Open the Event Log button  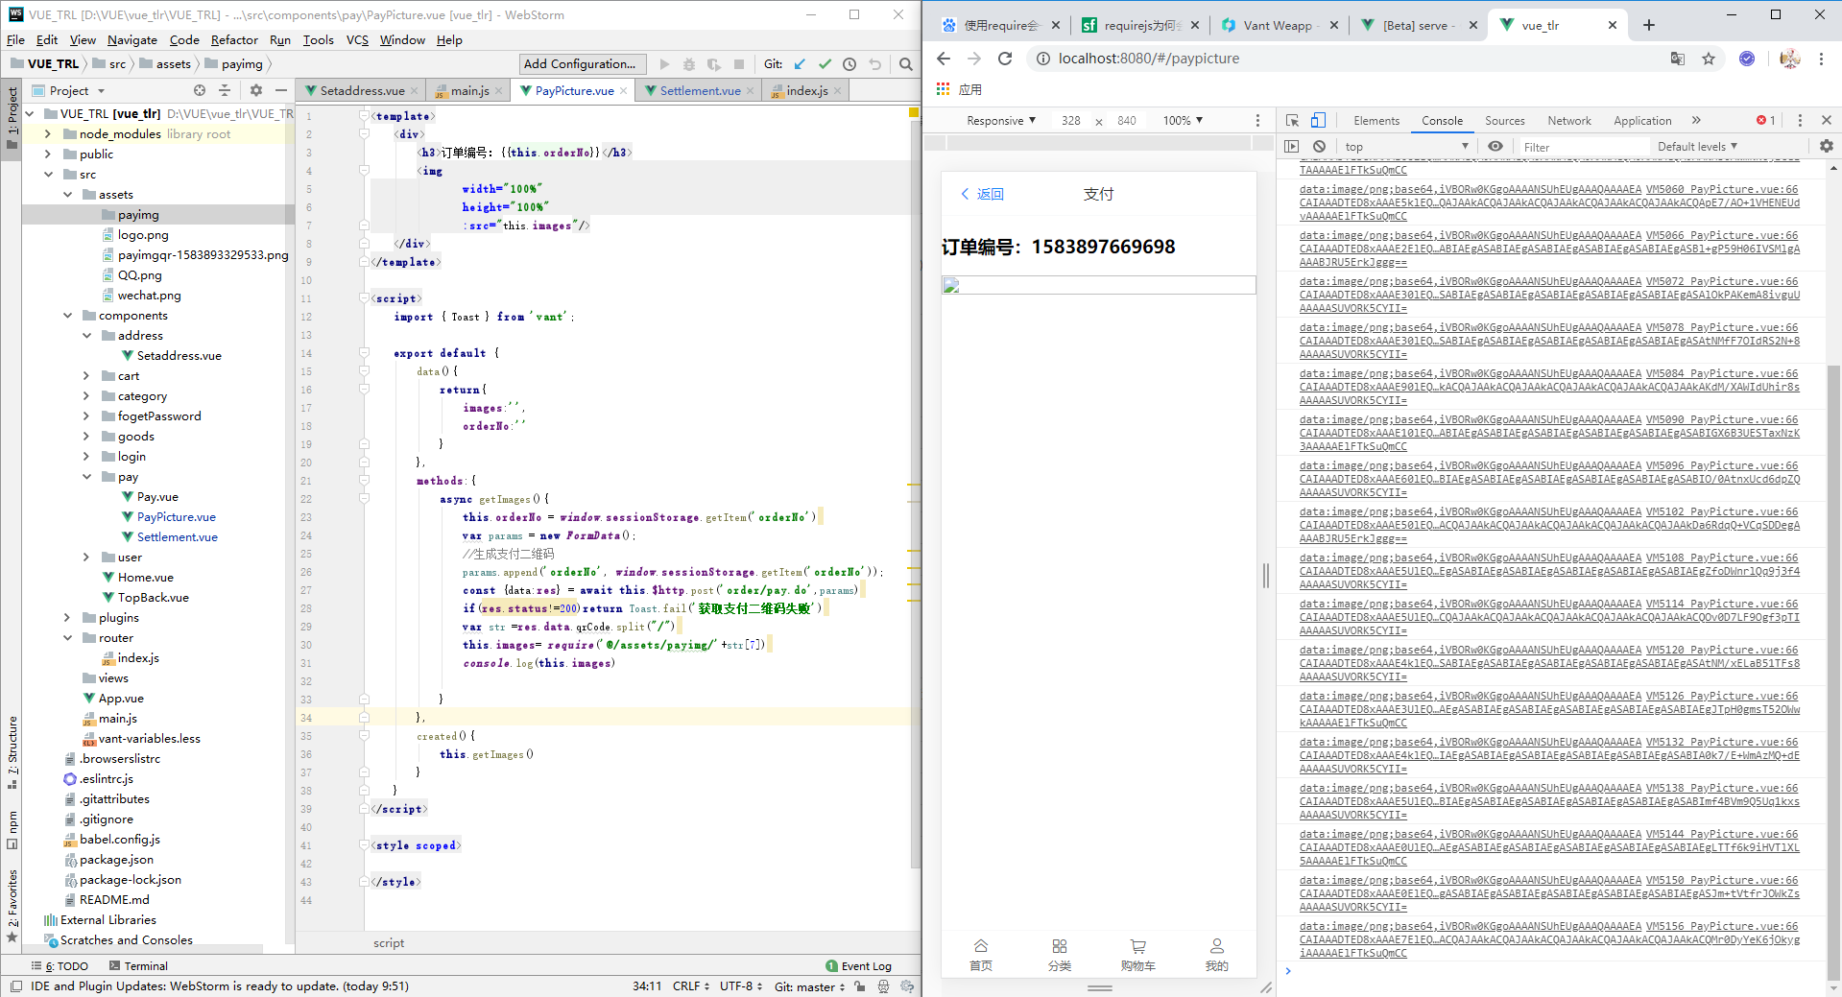tap(859, 966)
